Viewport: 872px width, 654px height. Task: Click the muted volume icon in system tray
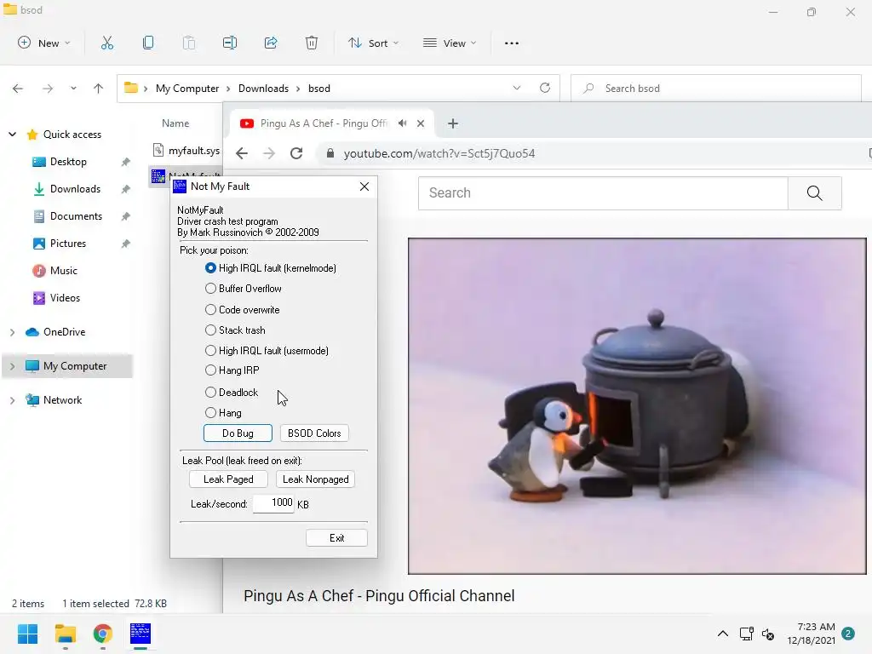pos(768,634)
